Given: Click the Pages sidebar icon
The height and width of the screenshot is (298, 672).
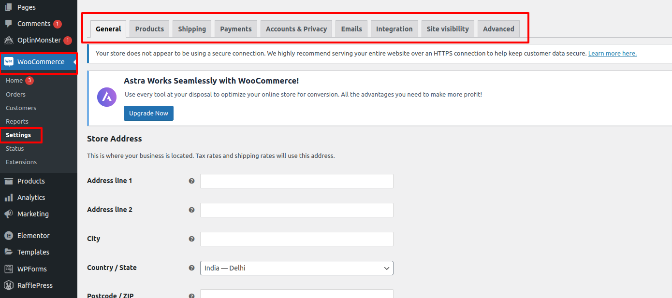Looking at the screenshot, I should pyautogui.click(x=8, y=7).
